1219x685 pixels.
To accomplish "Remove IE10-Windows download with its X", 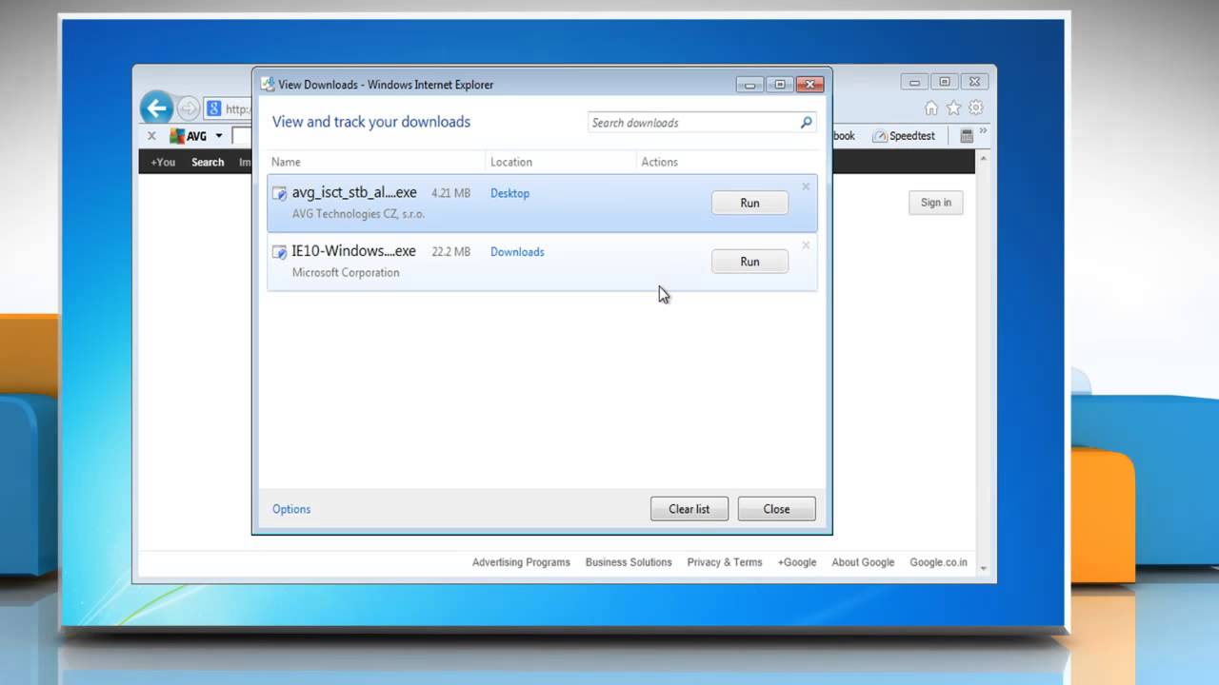I will (x=806, y=245).
